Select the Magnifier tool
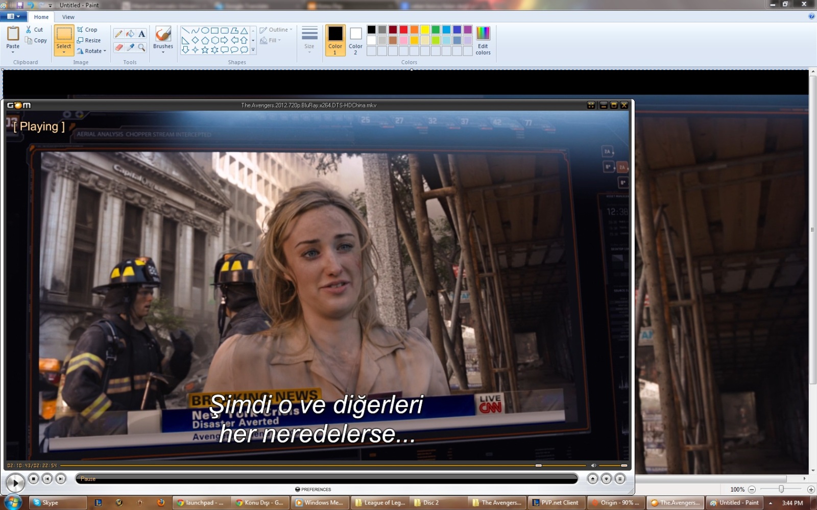This screenshot has height=510, width=817. (x=142, y=47)
